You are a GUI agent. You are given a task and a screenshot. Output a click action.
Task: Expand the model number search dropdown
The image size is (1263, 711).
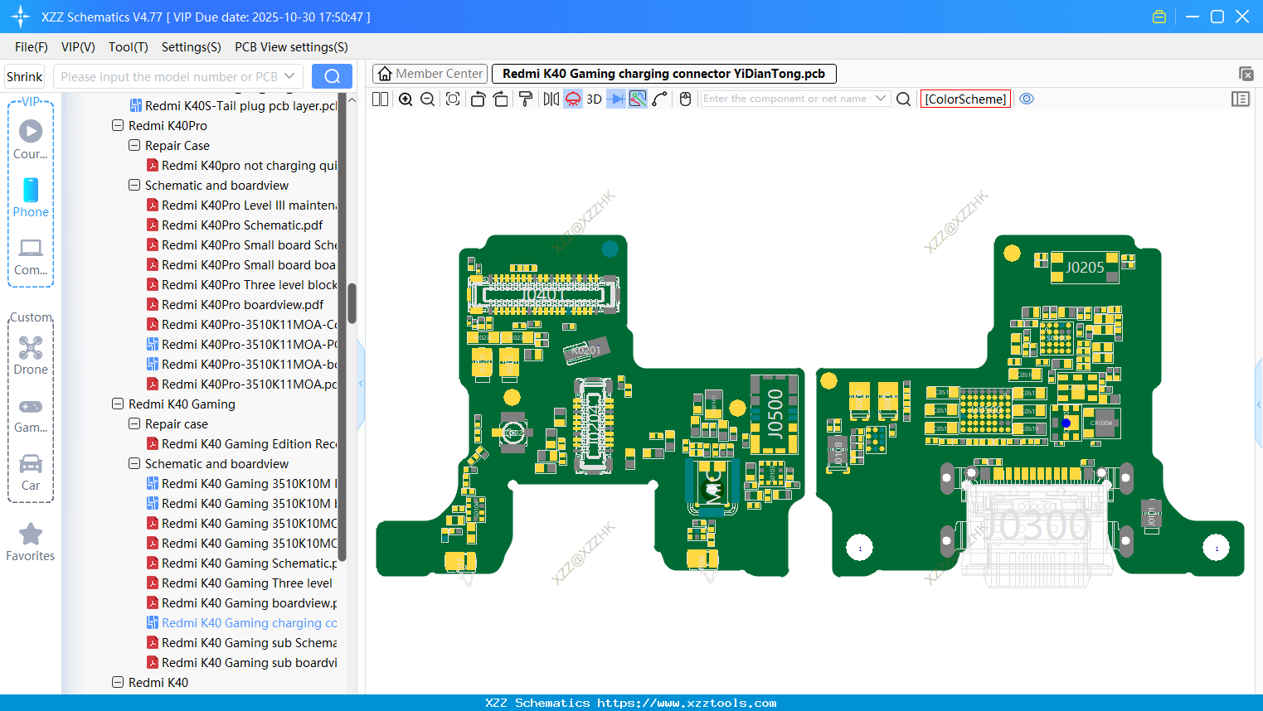click(289, 76)
